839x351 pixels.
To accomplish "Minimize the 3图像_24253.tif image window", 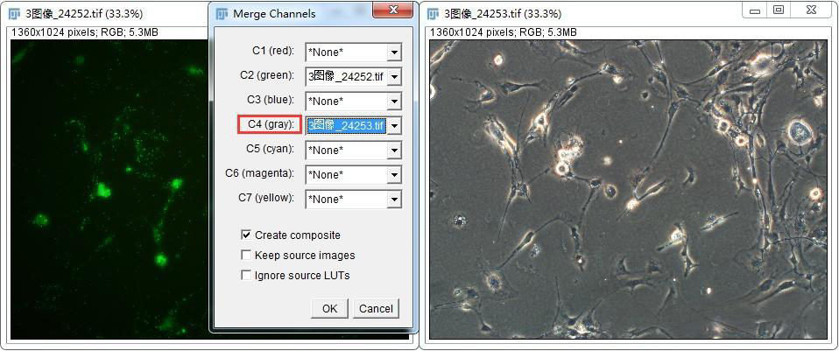I will click(756, 10).
